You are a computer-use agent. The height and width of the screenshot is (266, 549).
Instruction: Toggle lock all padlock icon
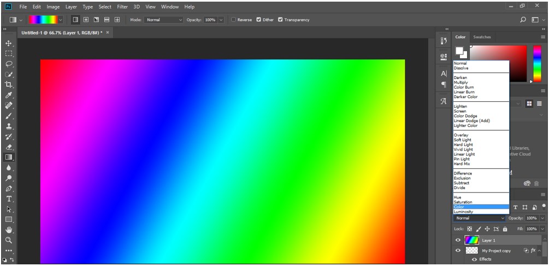pyautogui.click(x=505, y=229)
